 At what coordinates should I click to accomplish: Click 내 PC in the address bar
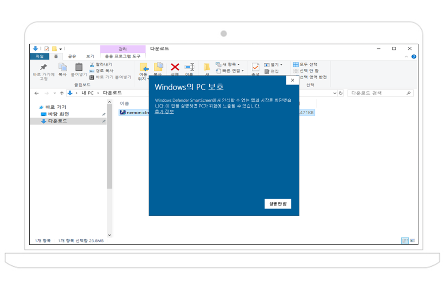click(87, 93)
